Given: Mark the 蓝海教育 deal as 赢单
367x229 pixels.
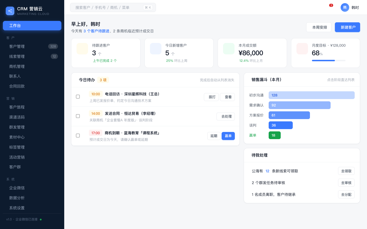Looking at the screenshot, I should pos(228,136).
